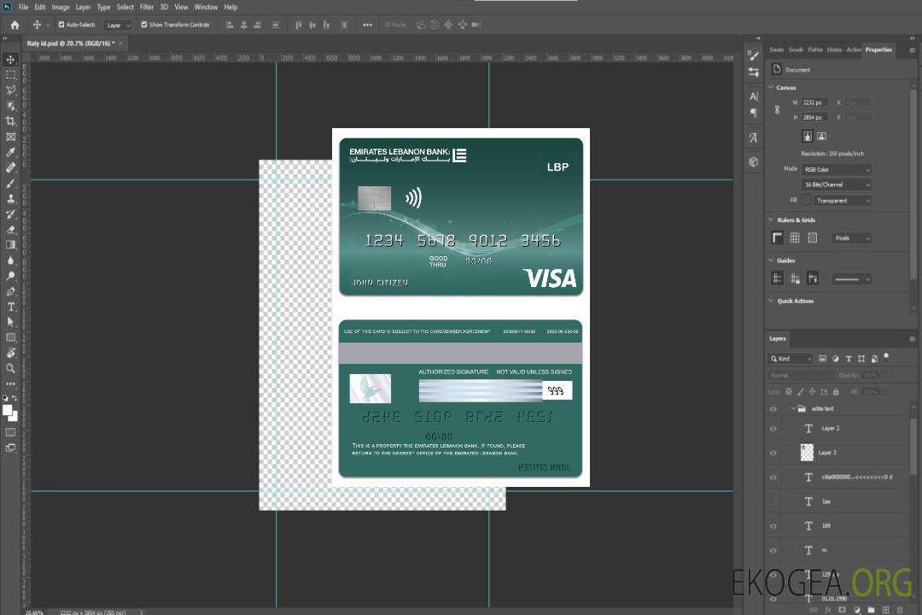Select the Lasso tool
Screen dimensions: 922x615
[x=10, y=90]
